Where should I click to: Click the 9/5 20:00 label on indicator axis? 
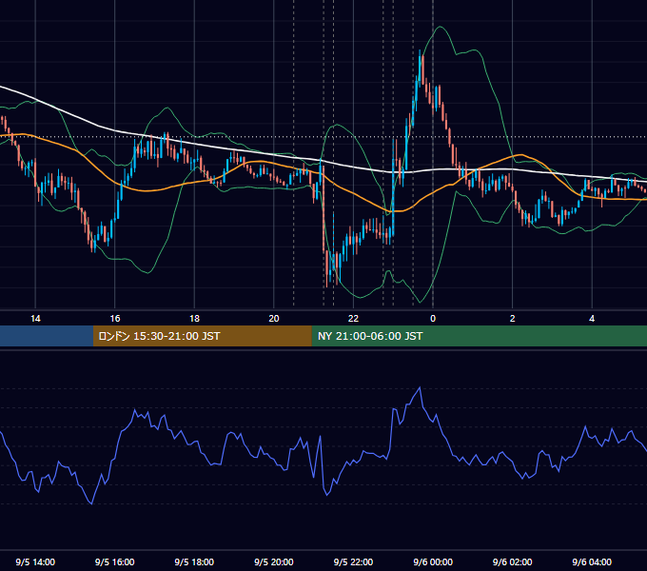[x=274, y=561]
